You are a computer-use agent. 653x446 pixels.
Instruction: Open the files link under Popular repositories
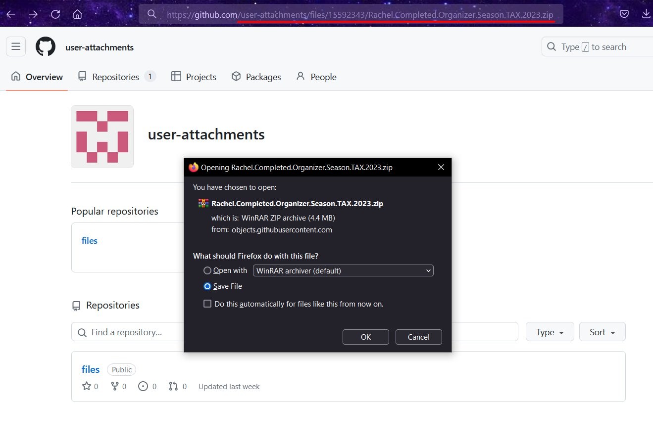pos(90,240)
